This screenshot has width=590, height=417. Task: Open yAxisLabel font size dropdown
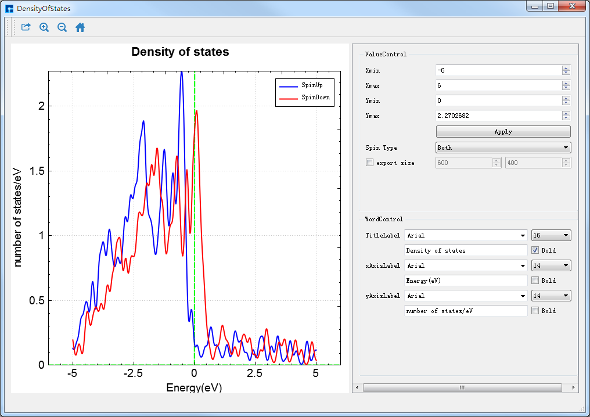point(551,296)
